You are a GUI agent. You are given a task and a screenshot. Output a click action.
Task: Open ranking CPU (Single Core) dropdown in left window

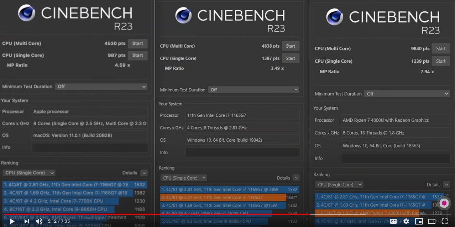(29, 173)
